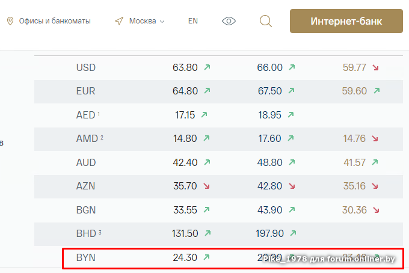
Task: Click the green arrow next to EUR 67.50
Action: pyautogui.click(x=292, y=91)
